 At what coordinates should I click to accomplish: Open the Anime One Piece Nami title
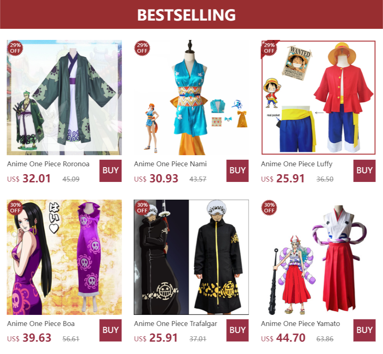170,164
